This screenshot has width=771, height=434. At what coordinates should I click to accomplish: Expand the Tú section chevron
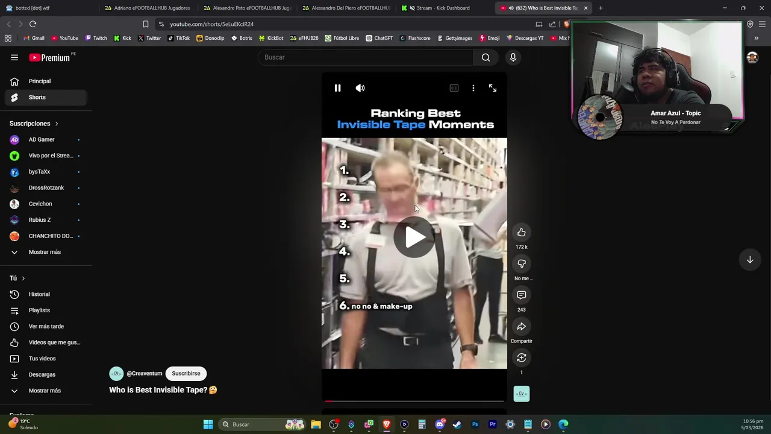click(23, 278)
